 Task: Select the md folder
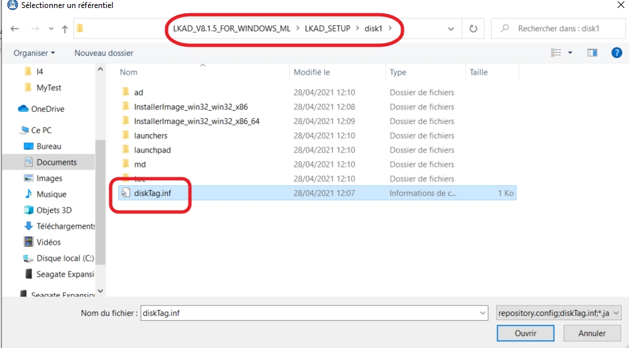(x=140, y=165)
